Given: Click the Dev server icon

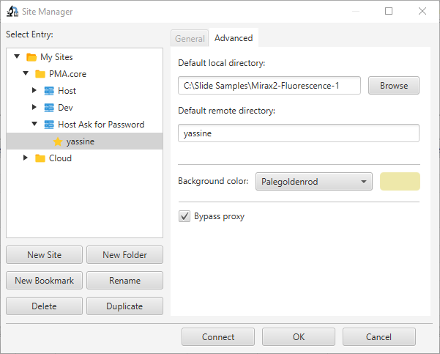Looking at the screenshot, I should (x=49, y=108).
